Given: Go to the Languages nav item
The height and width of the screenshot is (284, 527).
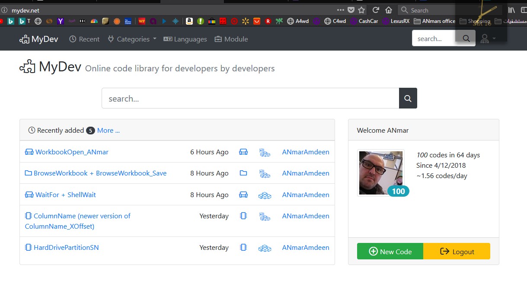Looking at the screenshot, I should coord(185,39).
